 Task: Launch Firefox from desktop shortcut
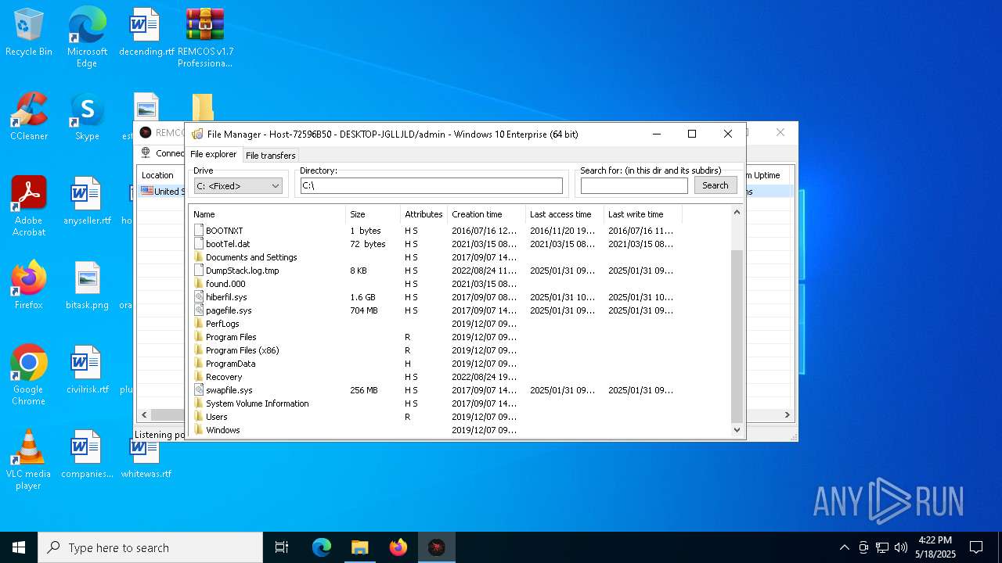click(x=29, y=286)
